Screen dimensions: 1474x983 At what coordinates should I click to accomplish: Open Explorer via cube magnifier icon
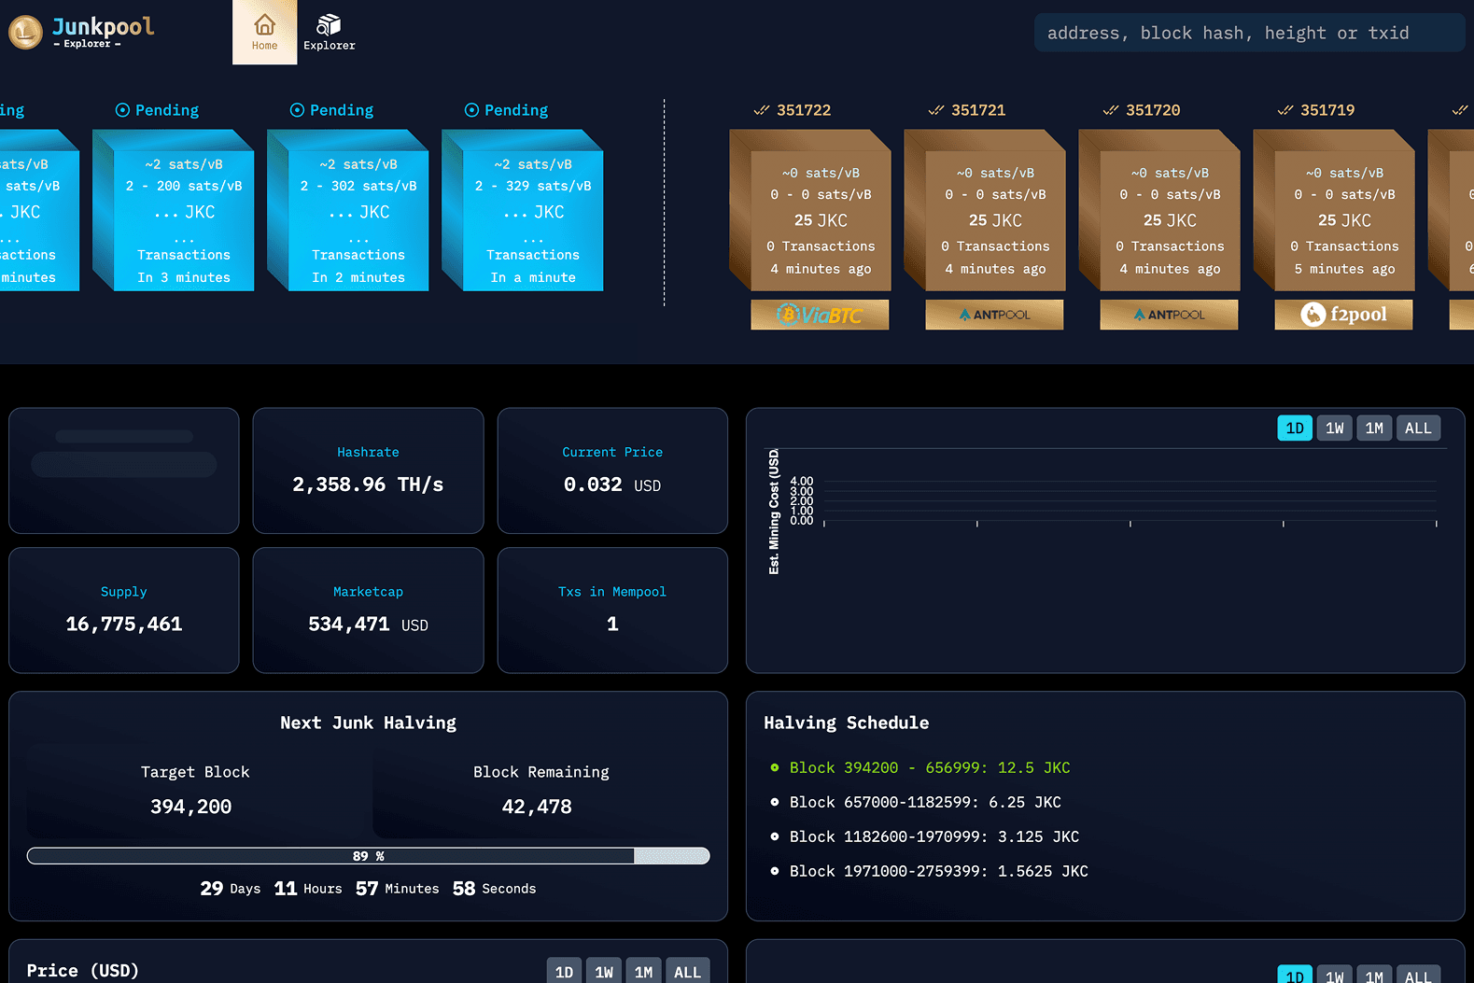329,25
